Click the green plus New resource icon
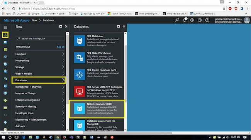 [x=5, y=35]
